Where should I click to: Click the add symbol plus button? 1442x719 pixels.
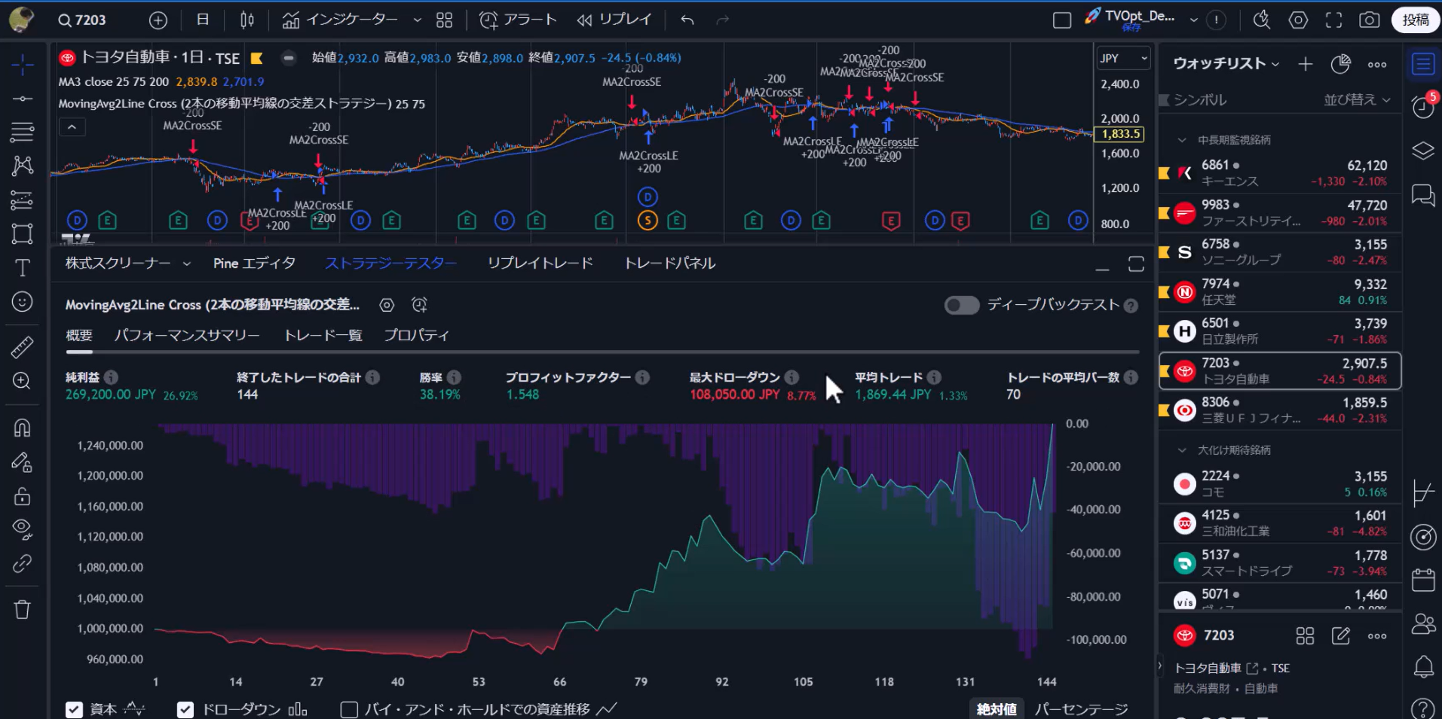[158, 20]
